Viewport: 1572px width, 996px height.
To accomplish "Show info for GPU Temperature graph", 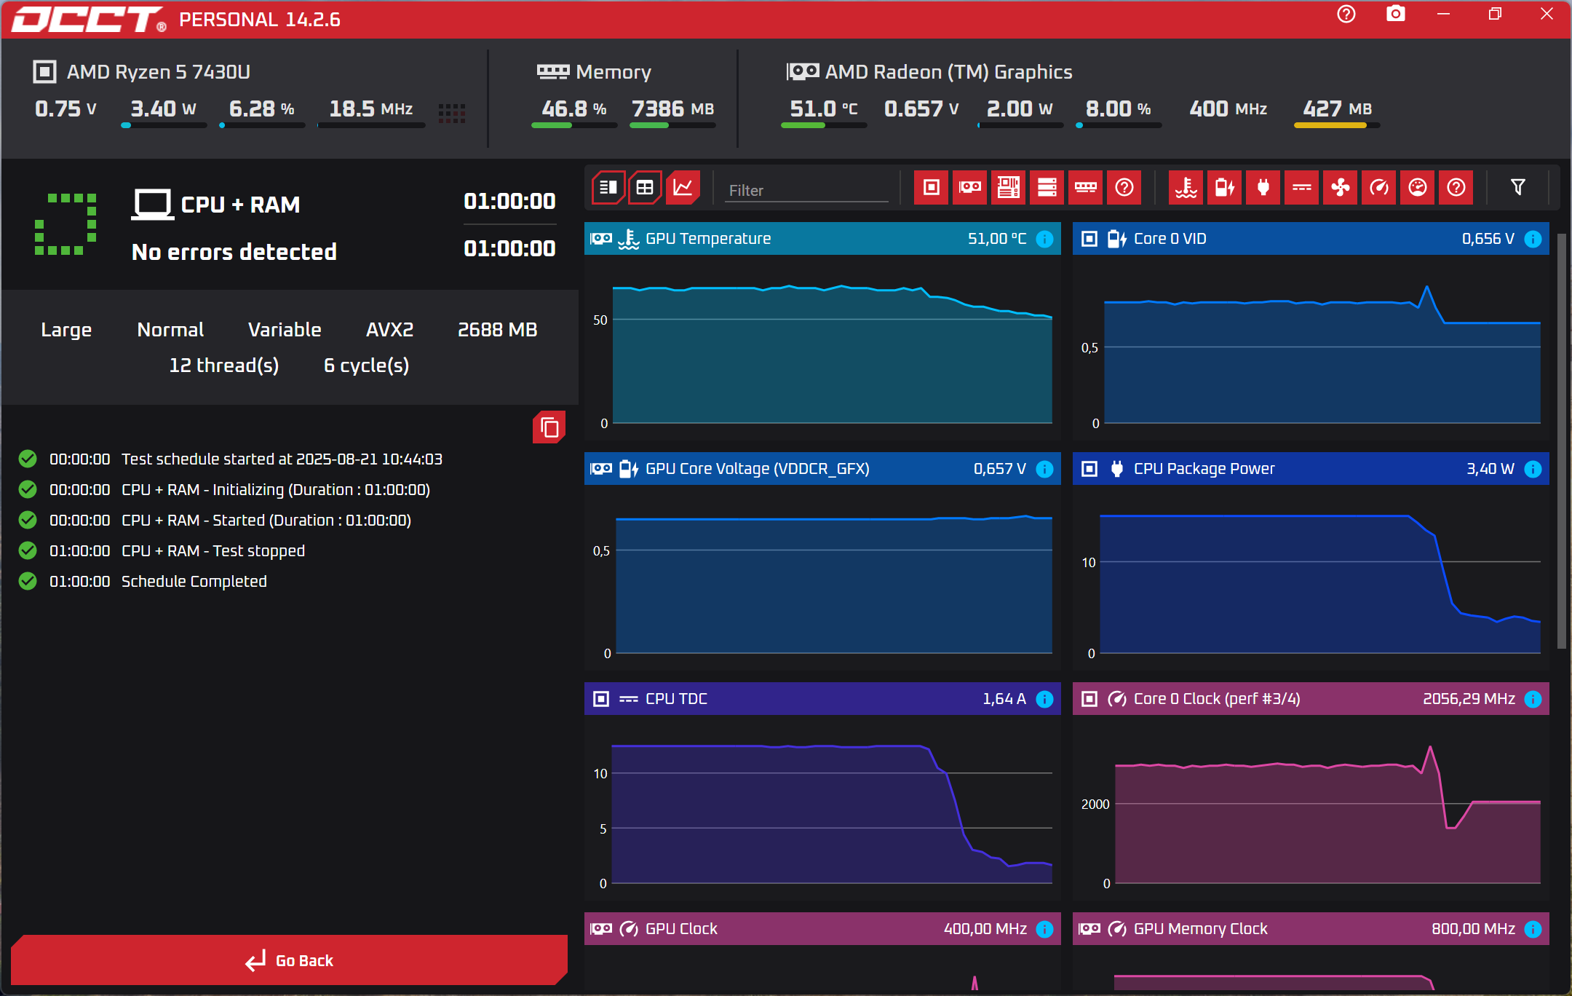I will [x=1044, y=239].
